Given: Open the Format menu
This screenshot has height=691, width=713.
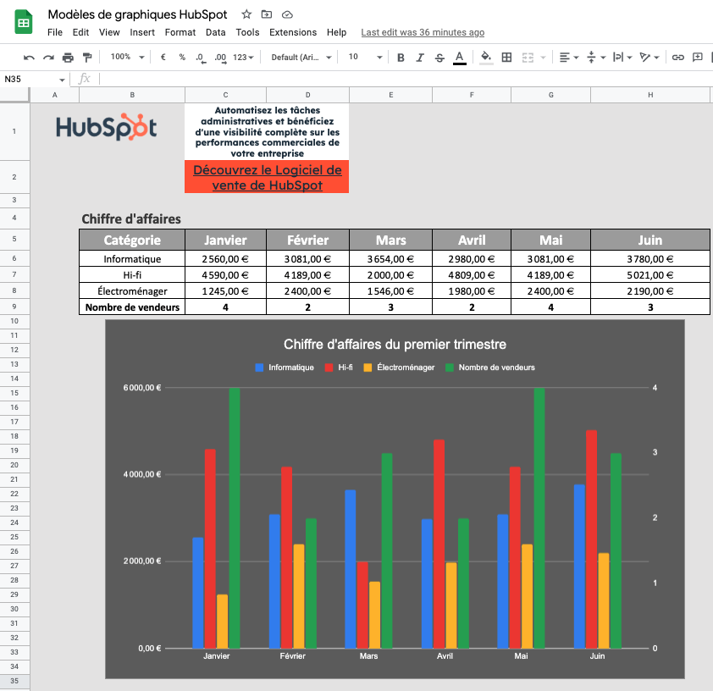Looking at the screenshot, I should click(180, 32).
